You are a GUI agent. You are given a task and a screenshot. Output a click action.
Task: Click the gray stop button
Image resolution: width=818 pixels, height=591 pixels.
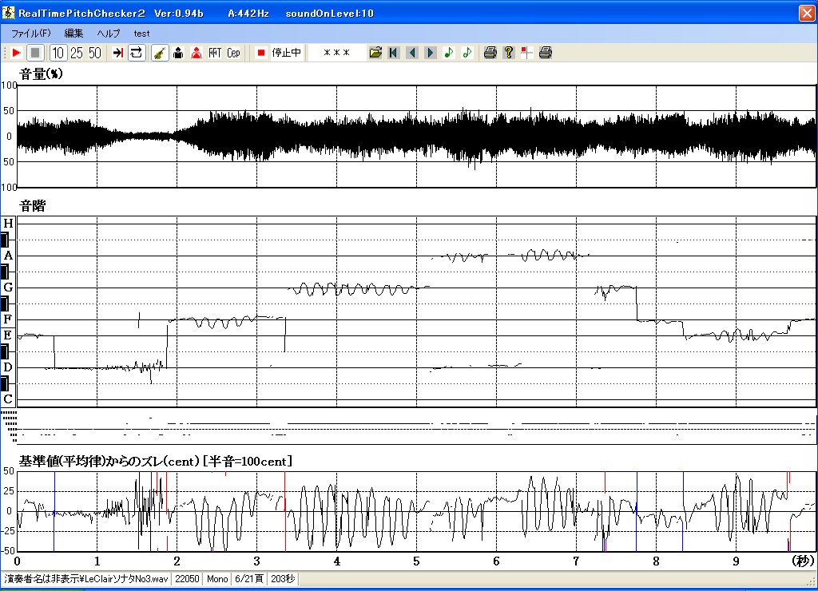tap(35, 53)
